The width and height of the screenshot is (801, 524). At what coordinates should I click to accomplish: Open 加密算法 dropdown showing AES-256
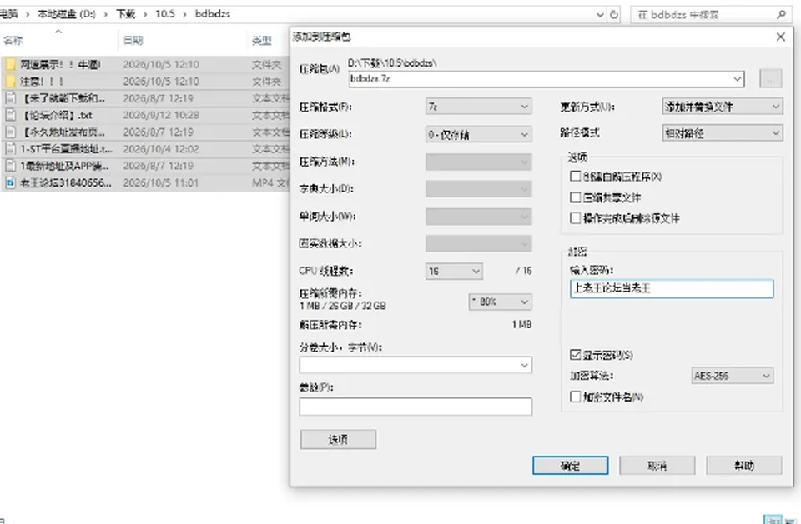point(733,376)
